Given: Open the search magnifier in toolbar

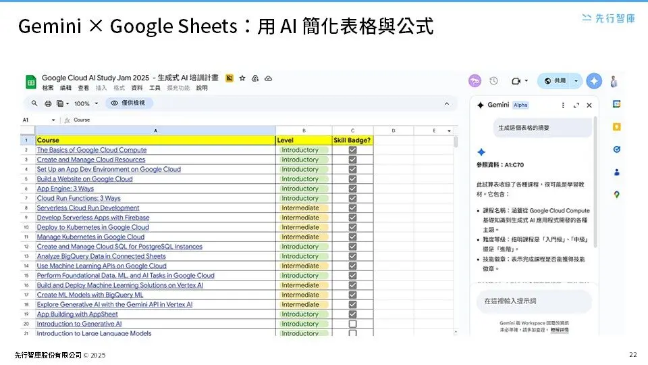Looking at the screenshot, I should (x=34, y=103).
